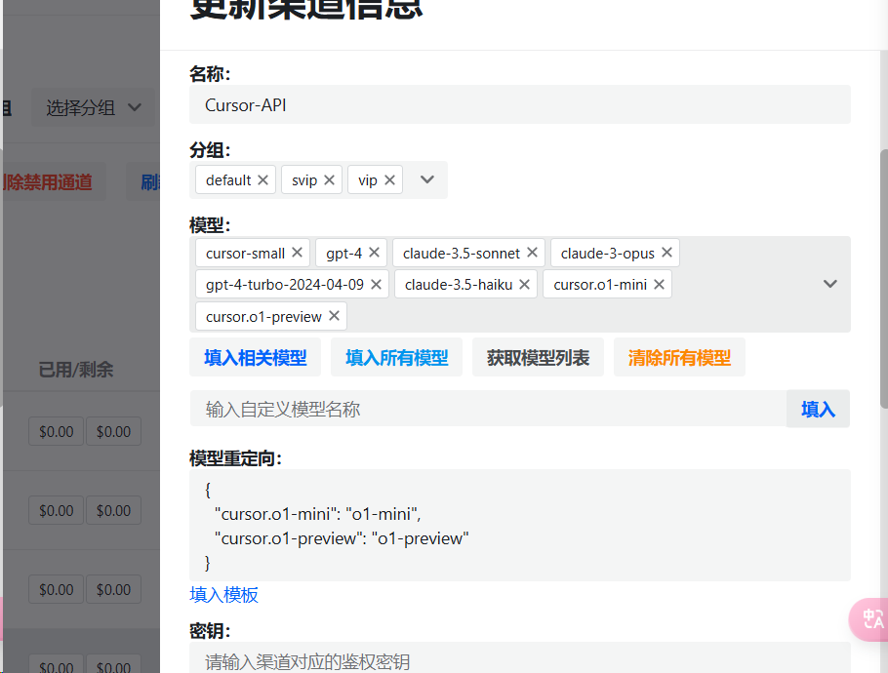Remove the cursor.o1-preview model tag
The image size is (888, 673).
point(334,316)
